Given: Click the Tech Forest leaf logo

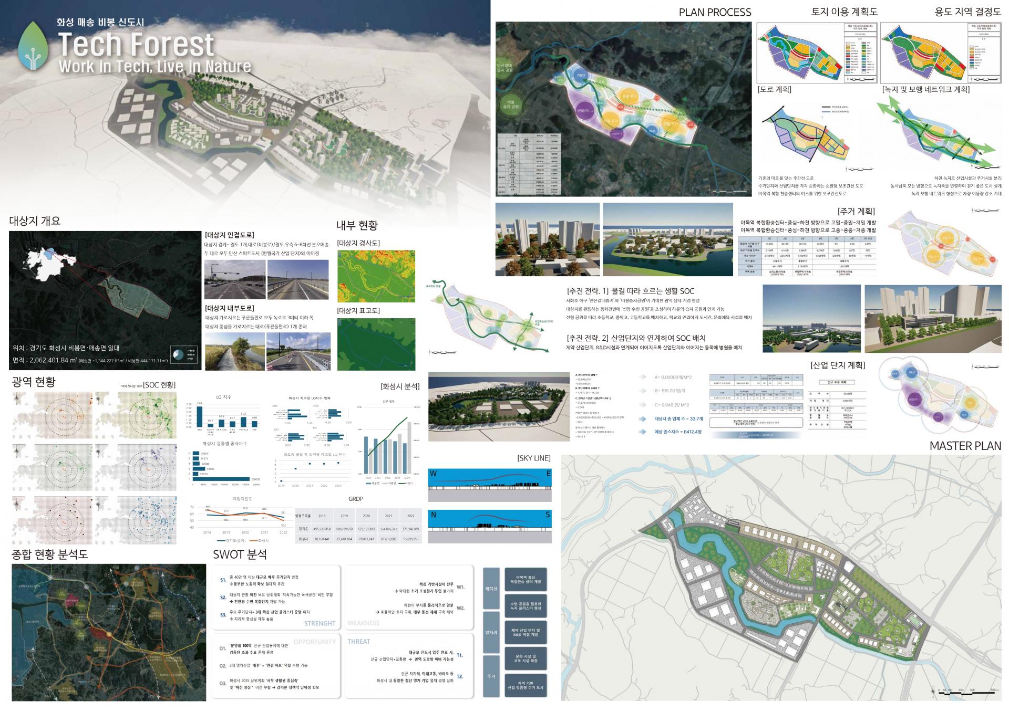Looking at the screenshot, I should [x=33, y=46].
